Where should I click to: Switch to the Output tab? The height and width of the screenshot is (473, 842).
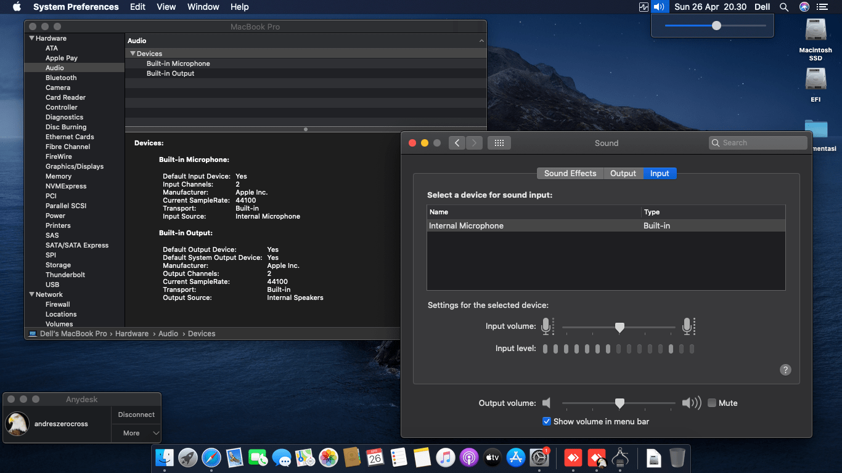[623, 174]
